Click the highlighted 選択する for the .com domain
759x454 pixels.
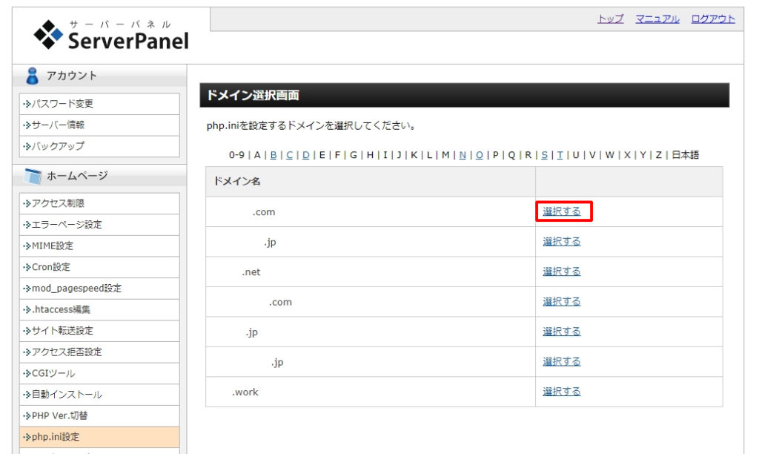coord(561,211)
